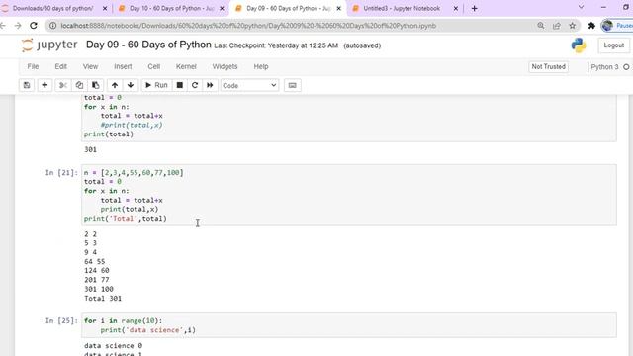The image size is (633, 356).
Task: Open the Kernel menu
Action: pos(186,66)
